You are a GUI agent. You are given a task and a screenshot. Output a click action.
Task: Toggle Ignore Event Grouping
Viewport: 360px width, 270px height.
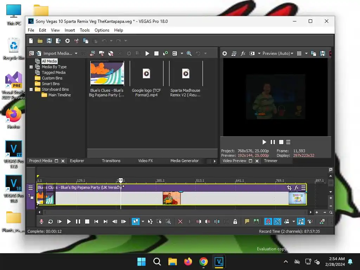310,221
